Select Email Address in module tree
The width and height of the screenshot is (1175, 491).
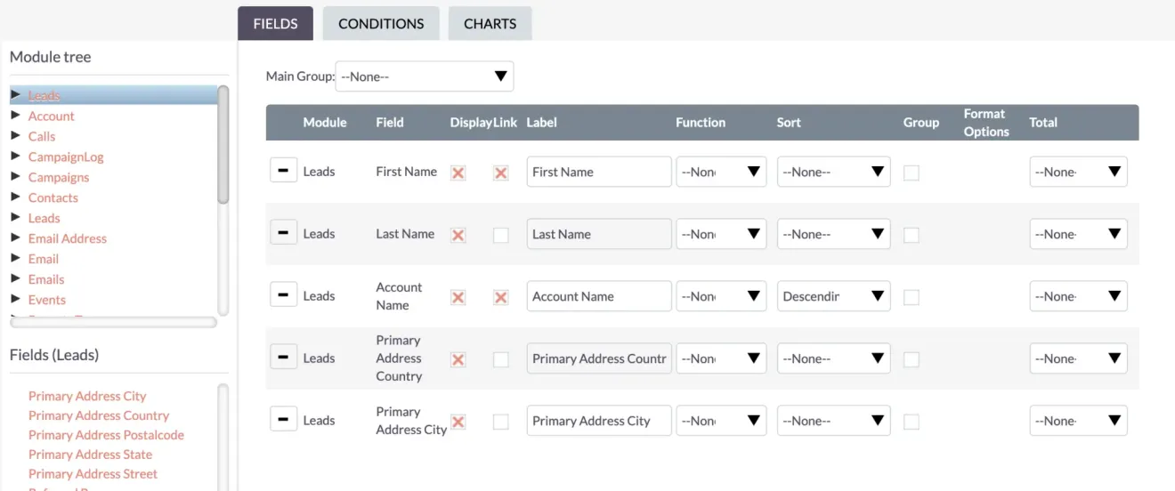click(x=68, y=238)
